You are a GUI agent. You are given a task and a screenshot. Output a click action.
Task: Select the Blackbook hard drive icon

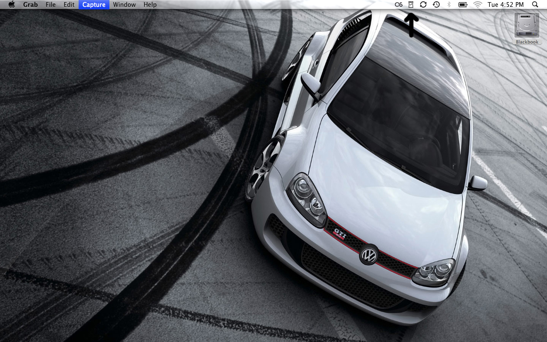(x=527, y=25)
